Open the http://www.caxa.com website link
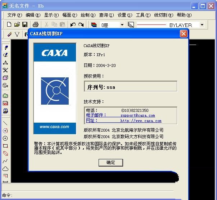The width and height of the screenshot is (217, 200). coord(141,121)
